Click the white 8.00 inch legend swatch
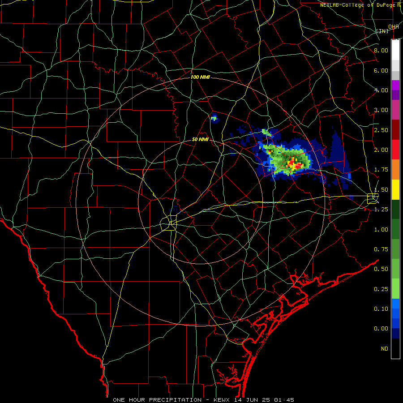 pos(395,50)
